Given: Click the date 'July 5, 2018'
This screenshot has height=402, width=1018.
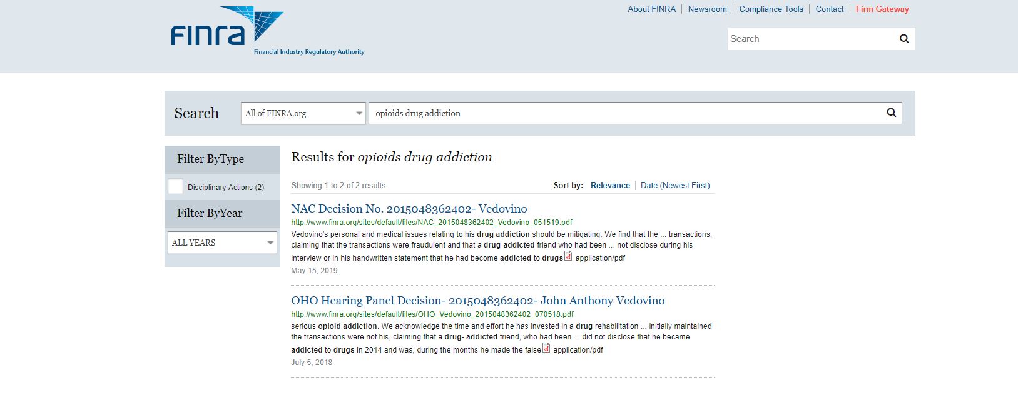Looking at the screenshot, I should point(312,363).
